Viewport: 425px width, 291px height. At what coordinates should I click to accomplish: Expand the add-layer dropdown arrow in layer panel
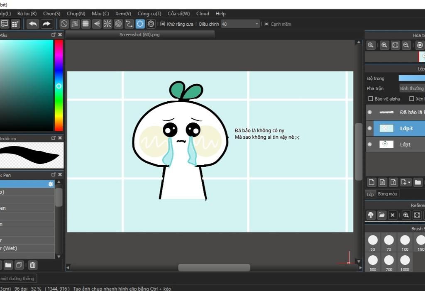409,182
